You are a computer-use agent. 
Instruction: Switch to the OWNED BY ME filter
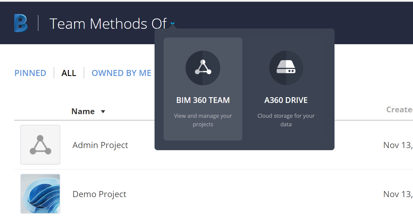pos(121,73)
